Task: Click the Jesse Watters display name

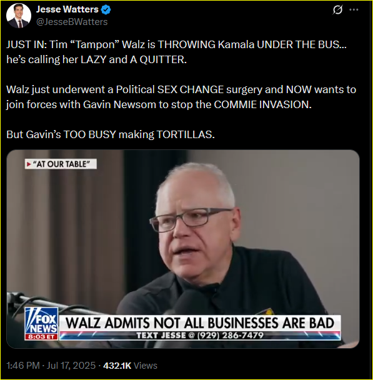Action: click(67, 9)
